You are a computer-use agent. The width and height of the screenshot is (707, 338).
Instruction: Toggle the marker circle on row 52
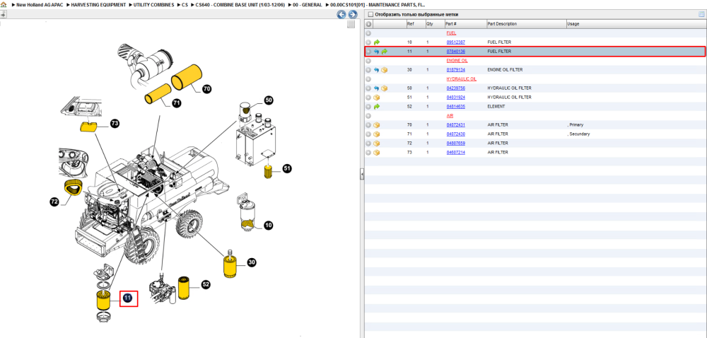368,107
